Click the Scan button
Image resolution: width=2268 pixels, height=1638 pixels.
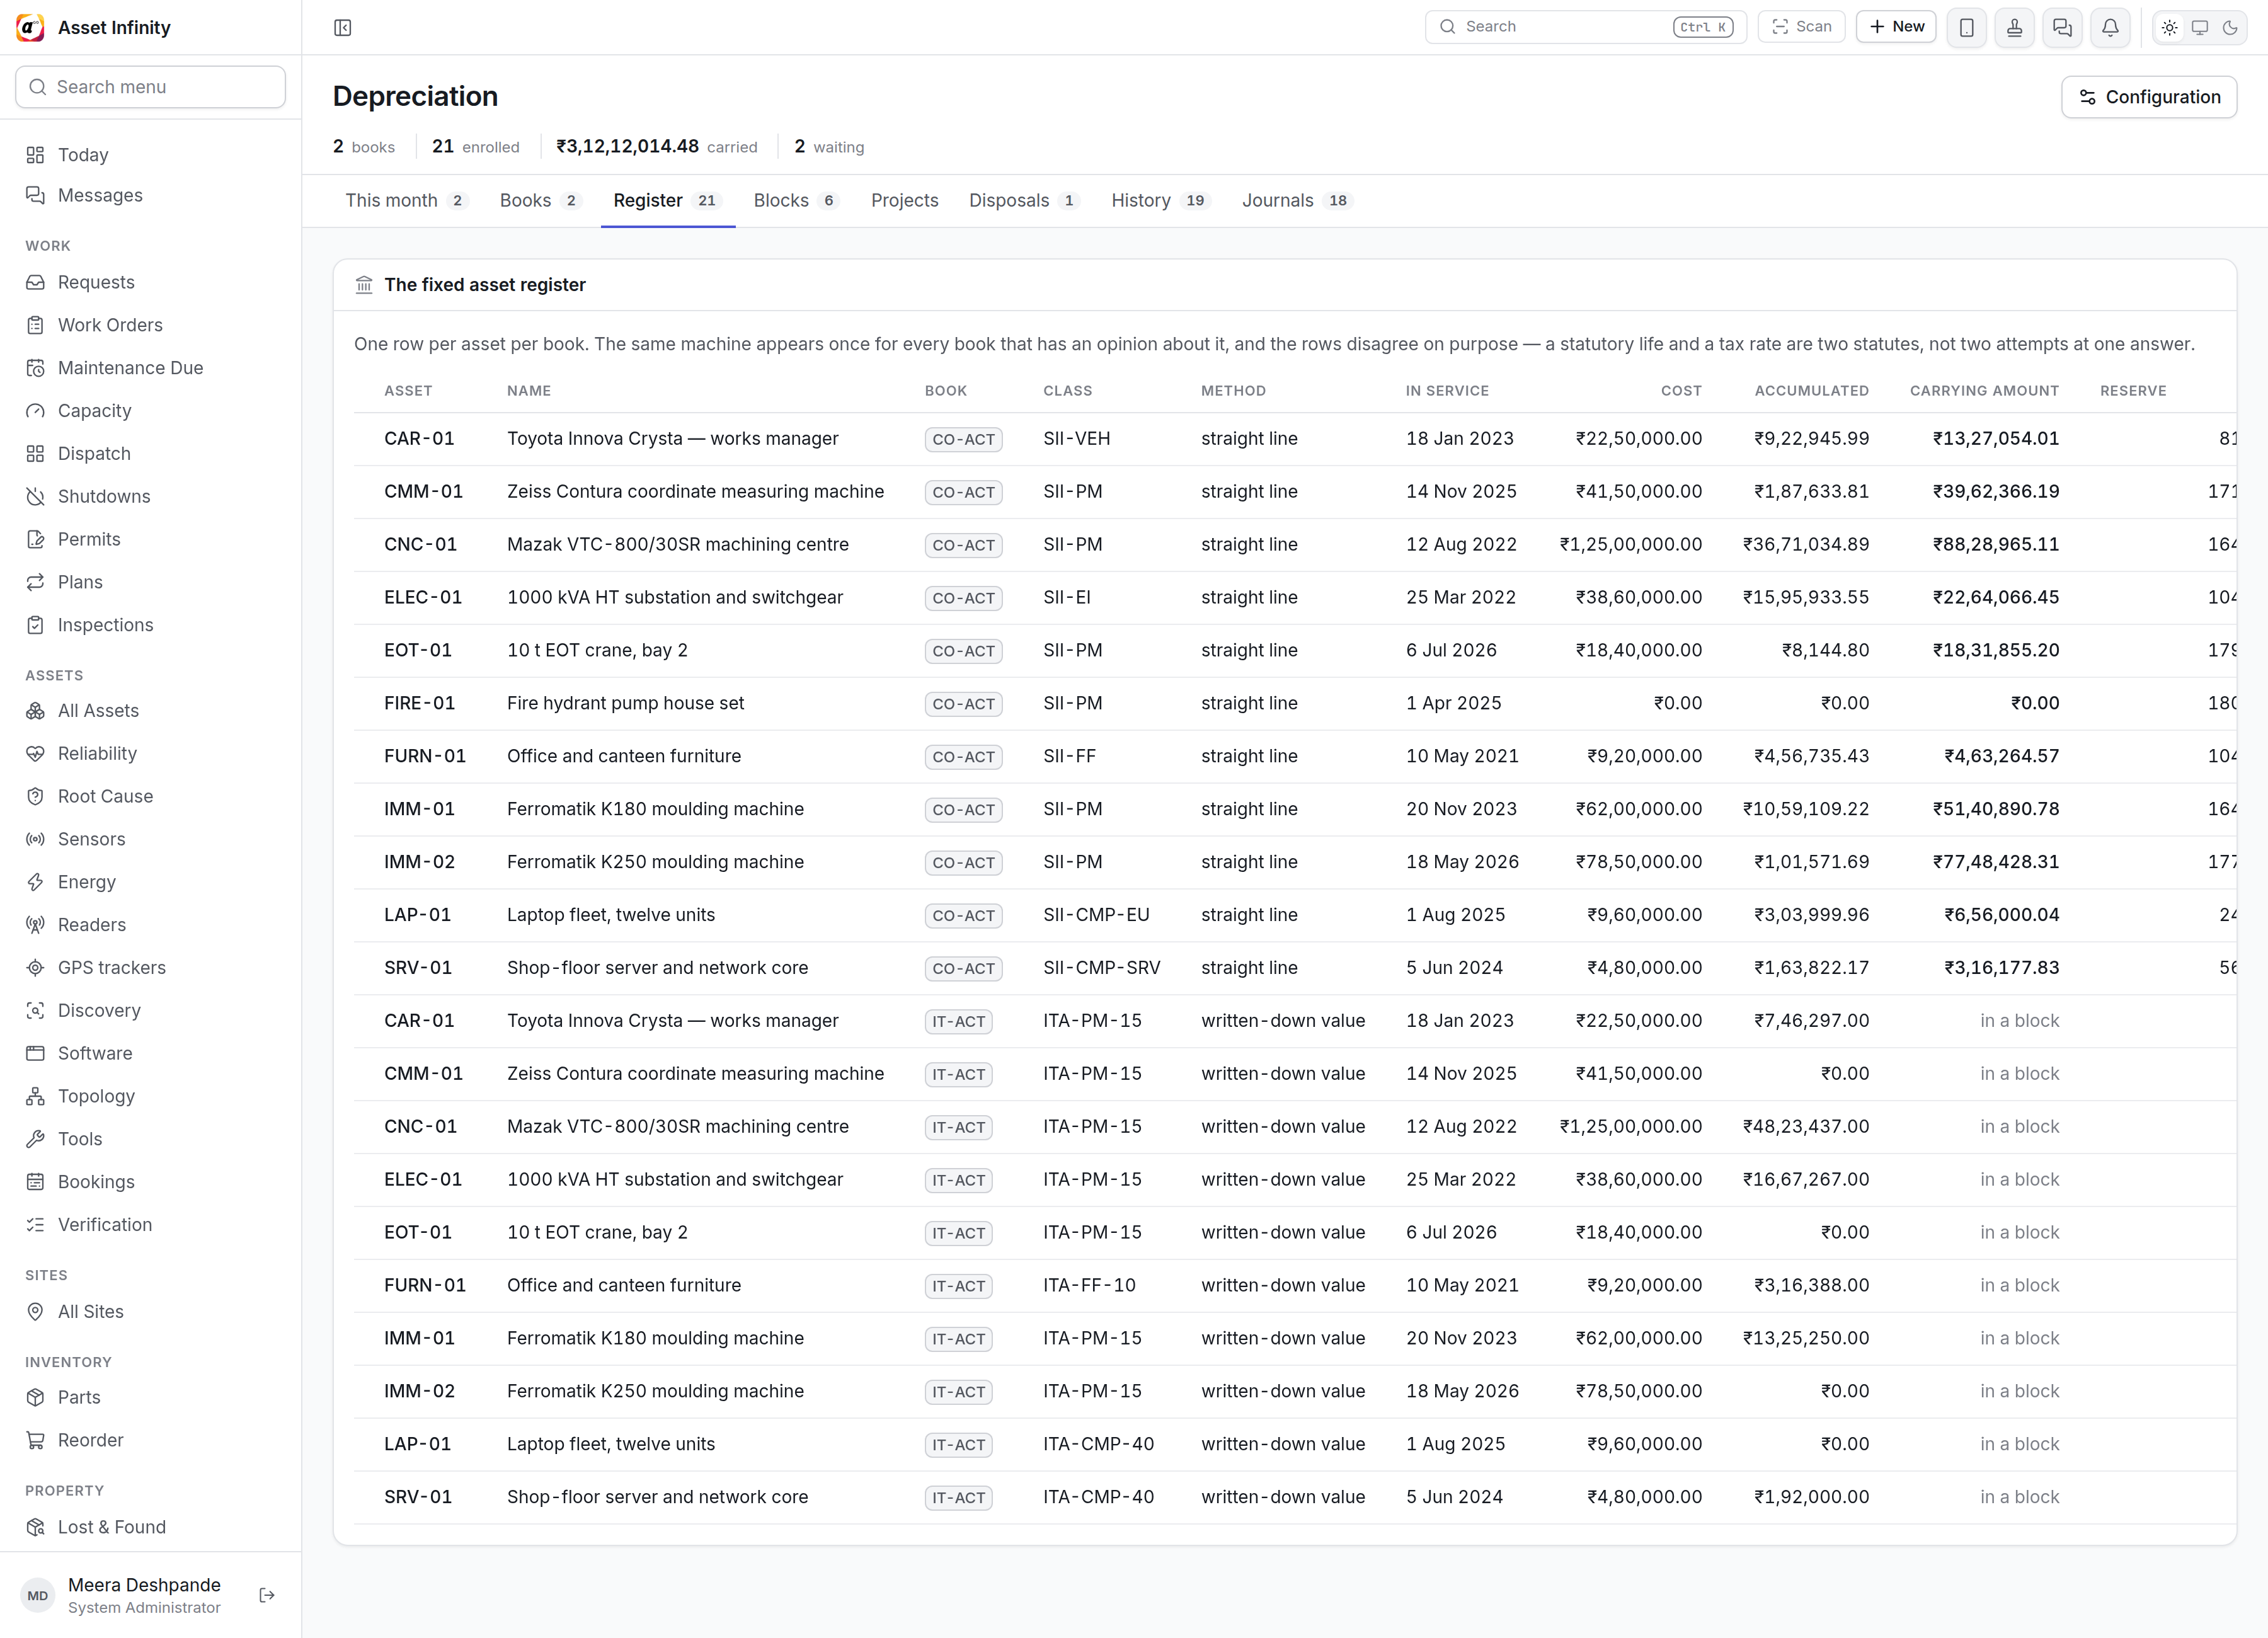point(1801,27)
